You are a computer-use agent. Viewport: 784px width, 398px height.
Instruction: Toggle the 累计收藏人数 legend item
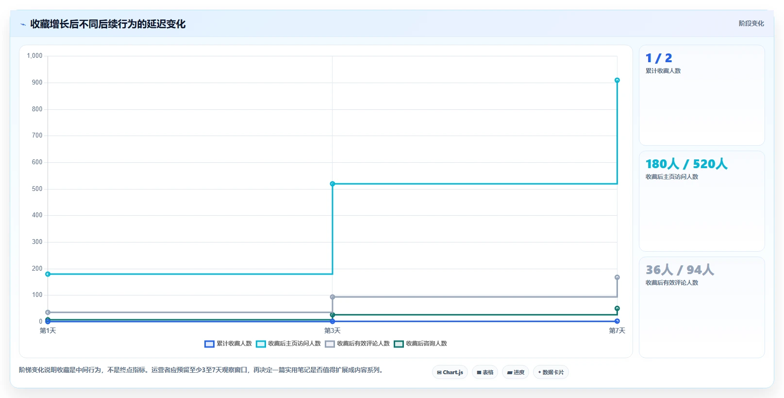(228, 344)
